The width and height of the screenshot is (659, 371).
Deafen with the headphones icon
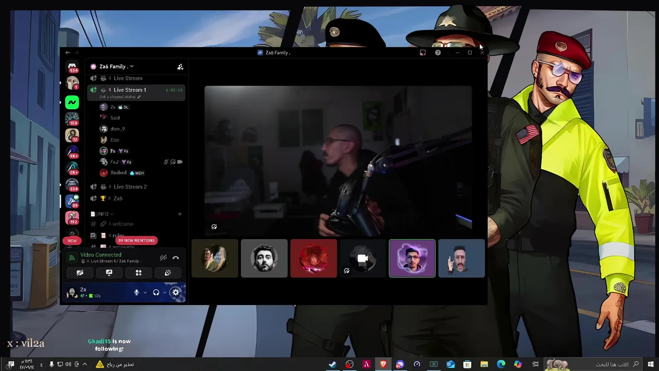point(156,292)
